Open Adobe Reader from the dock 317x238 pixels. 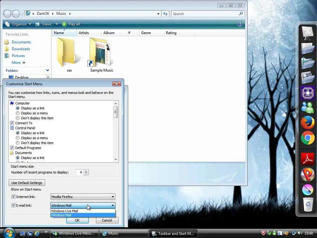pyautogui.click(x=307, y=159)
